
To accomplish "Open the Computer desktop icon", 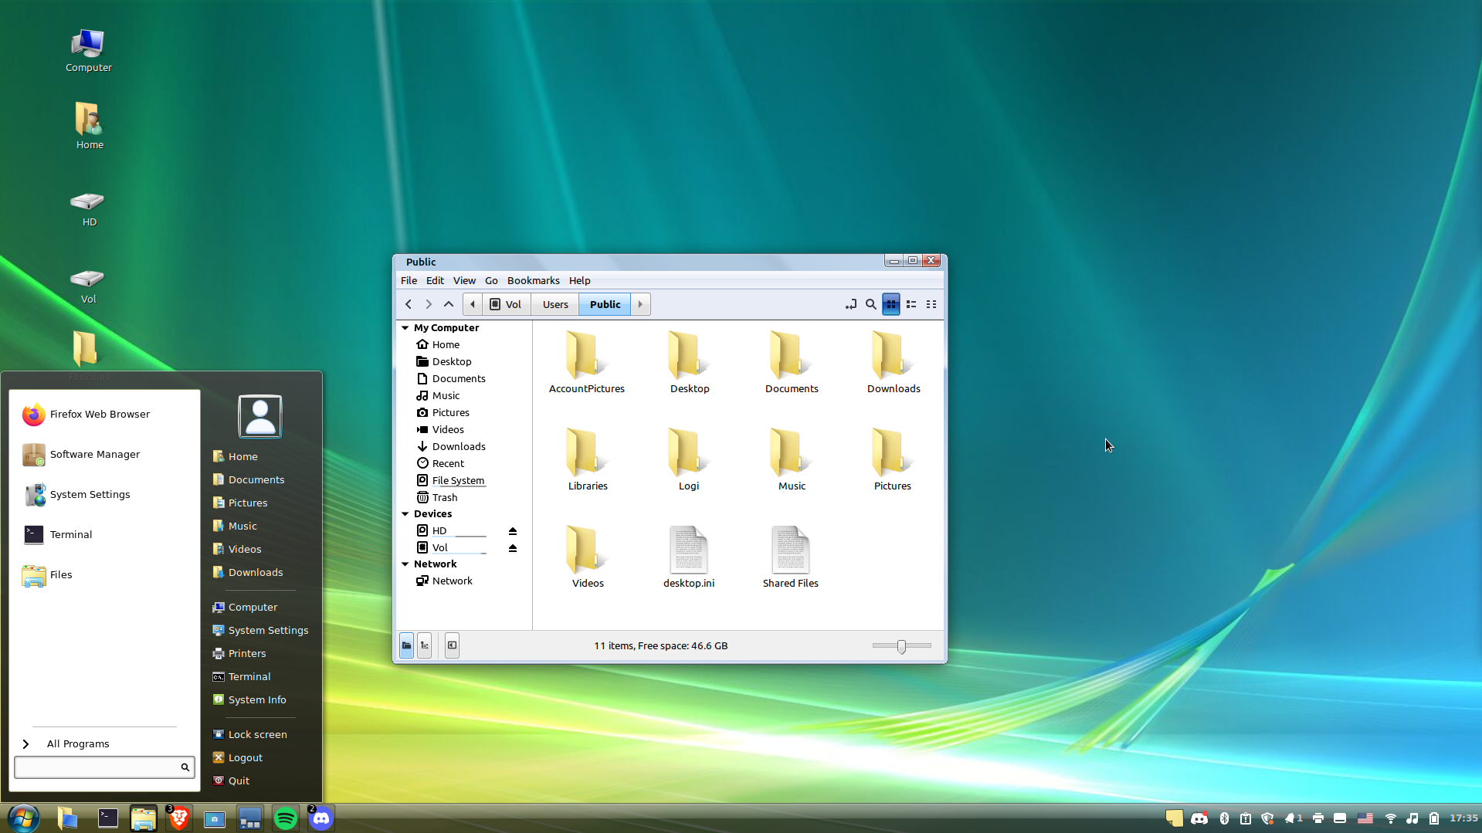I will [x=89, y=51].
